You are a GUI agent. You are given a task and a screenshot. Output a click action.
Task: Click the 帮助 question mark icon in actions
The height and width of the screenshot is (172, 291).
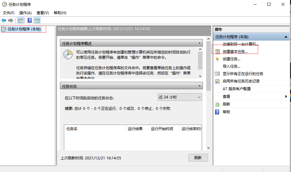217,112
